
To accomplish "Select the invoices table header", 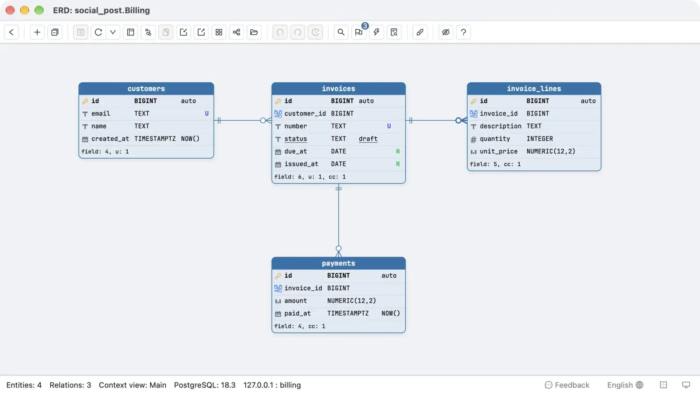I will point(339,89).
